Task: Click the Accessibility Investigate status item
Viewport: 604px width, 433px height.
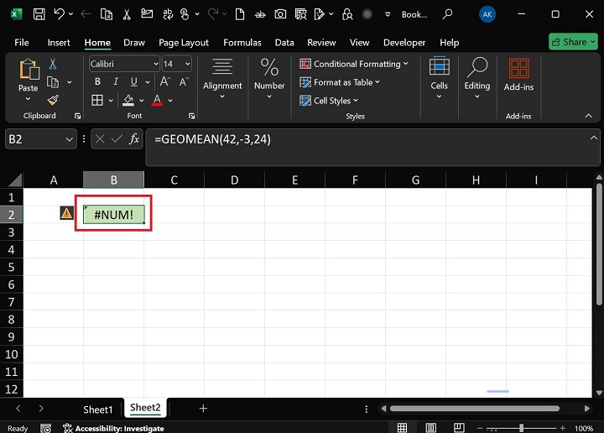Action: 113,428
